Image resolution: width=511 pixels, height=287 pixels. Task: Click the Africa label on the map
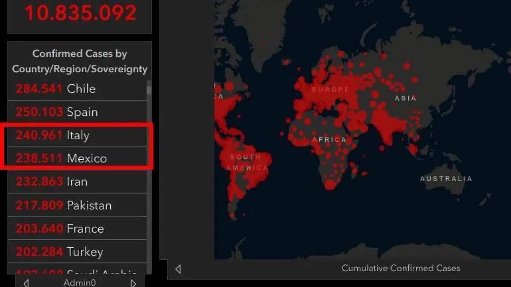point(329,140)
